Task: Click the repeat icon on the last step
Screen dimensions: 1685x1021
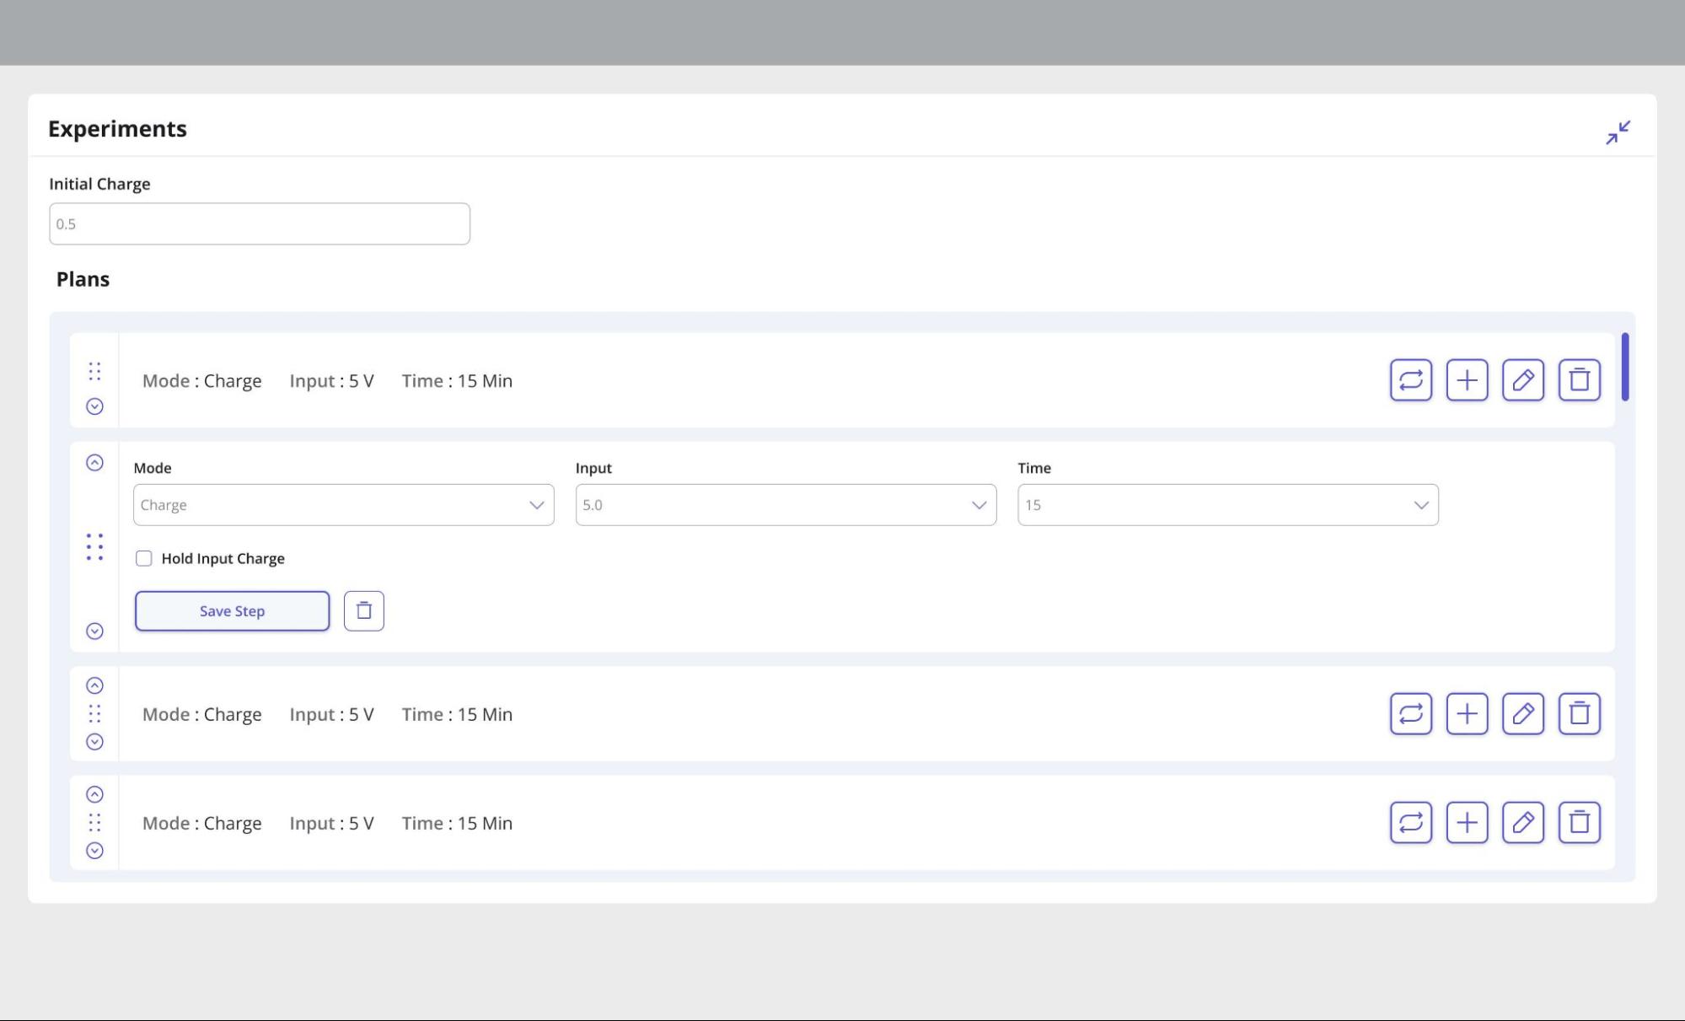Action: tap(1410, 822)
